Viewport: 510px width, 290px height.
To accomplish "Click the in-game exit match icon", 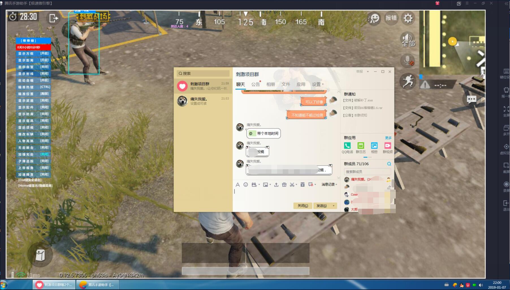I will coord(53,18).
